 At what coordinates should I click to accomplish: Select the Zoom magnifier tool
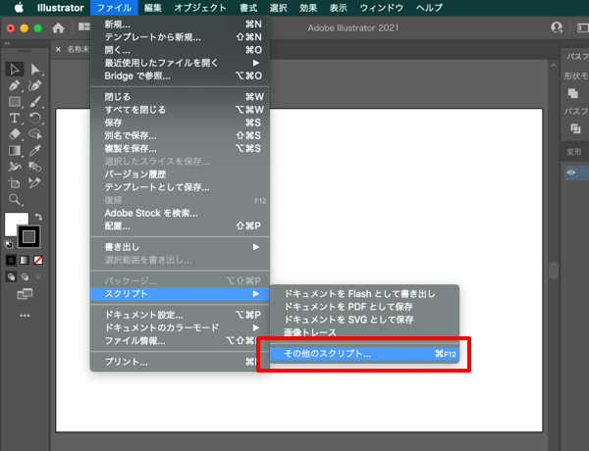pyautogui.click(x=15, y=199)
